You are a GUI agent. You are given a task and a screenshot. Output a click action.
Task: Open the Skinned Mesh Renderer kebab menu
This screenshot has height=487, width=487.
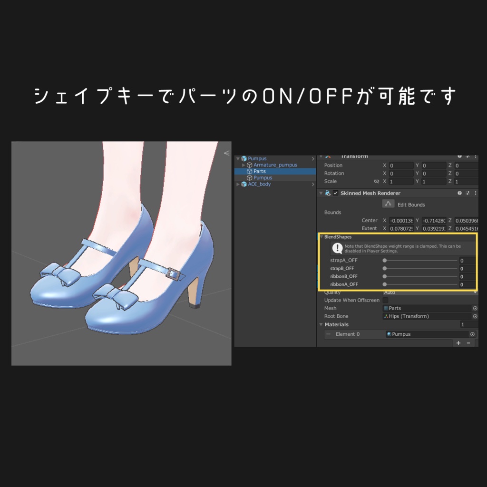pyautogui.click(x=476, y=192)
